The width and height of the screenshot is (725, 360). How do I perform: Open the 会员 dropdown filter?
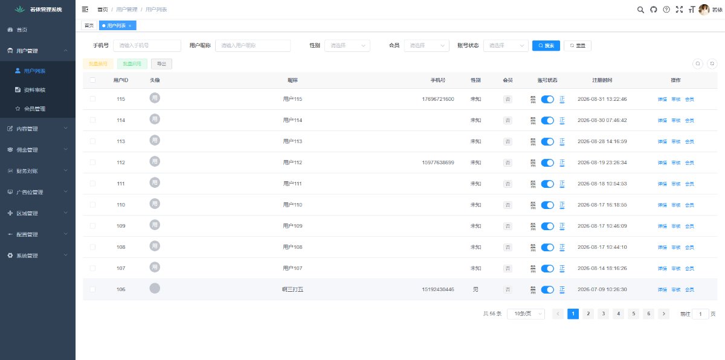[x=427, y=45]
